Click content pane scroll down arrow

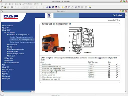pos(126,91)
